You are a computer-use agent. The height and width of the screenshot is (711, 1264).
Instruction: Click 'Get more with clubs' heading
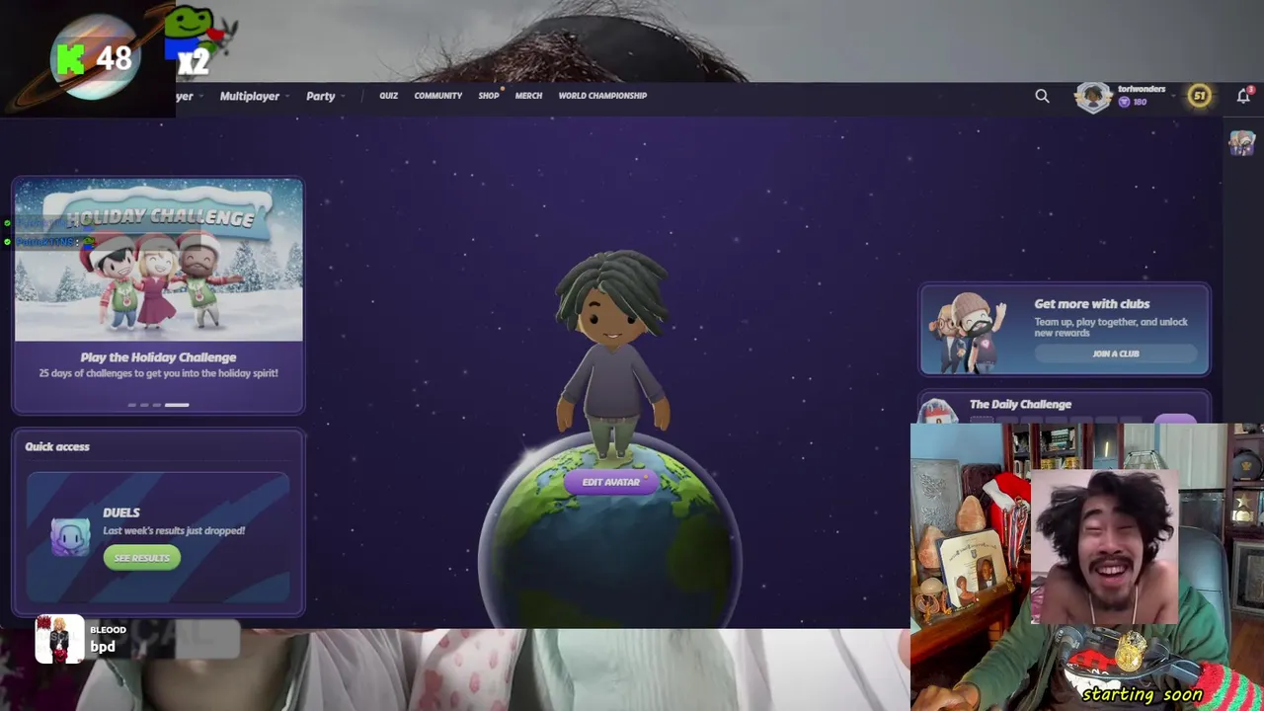click(x=1091, y=304)
